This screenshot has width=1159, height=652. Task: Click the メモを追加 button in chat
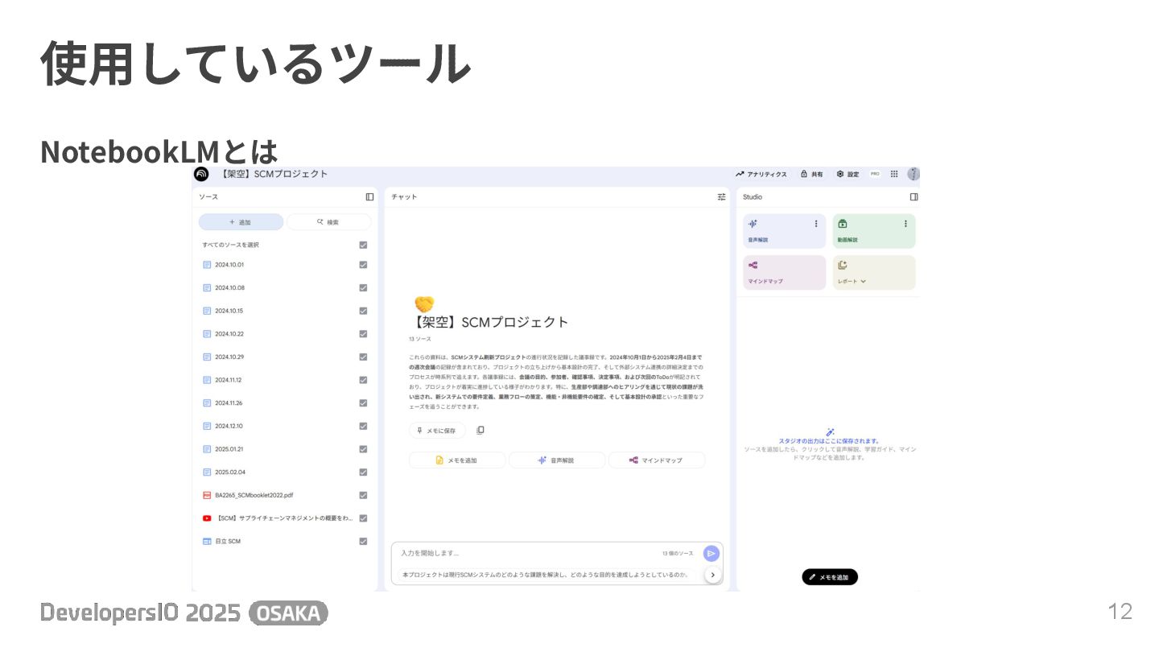click(457, 460)
